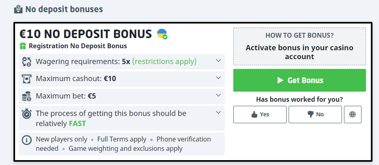The width and height of the screenshot is (379, 165).
Task: Expand the maximum cashout details chevron
Action: tap(218, 78)
